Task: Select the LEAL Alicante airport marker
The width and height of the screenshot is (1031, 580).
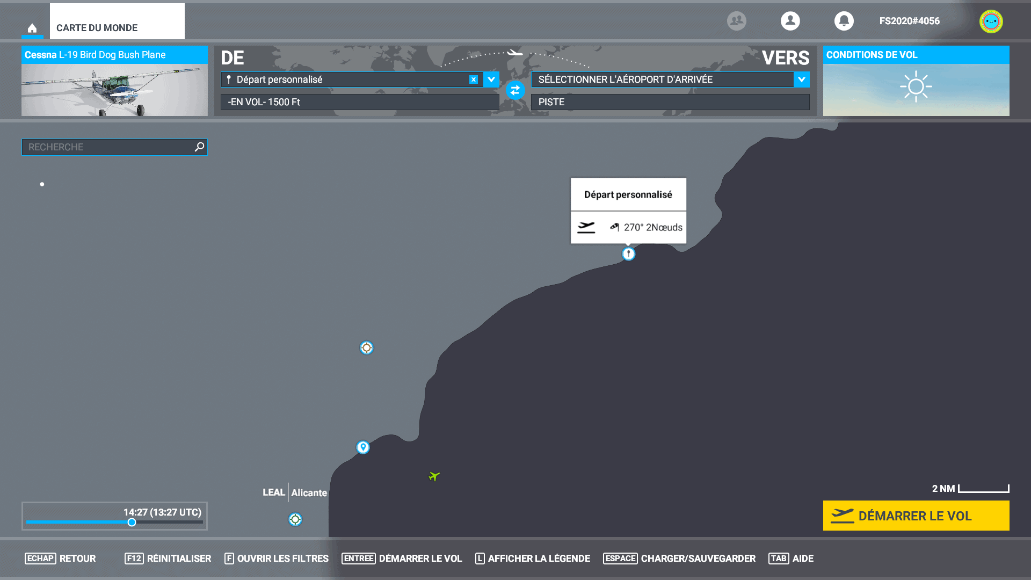Action: [x=295, y=519]
